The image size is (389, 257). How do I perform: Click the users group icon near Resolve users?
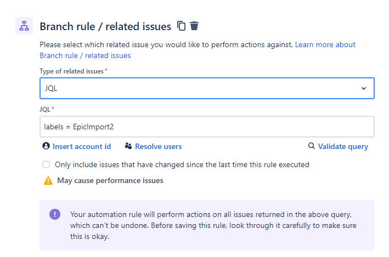(x=128, y=146)
